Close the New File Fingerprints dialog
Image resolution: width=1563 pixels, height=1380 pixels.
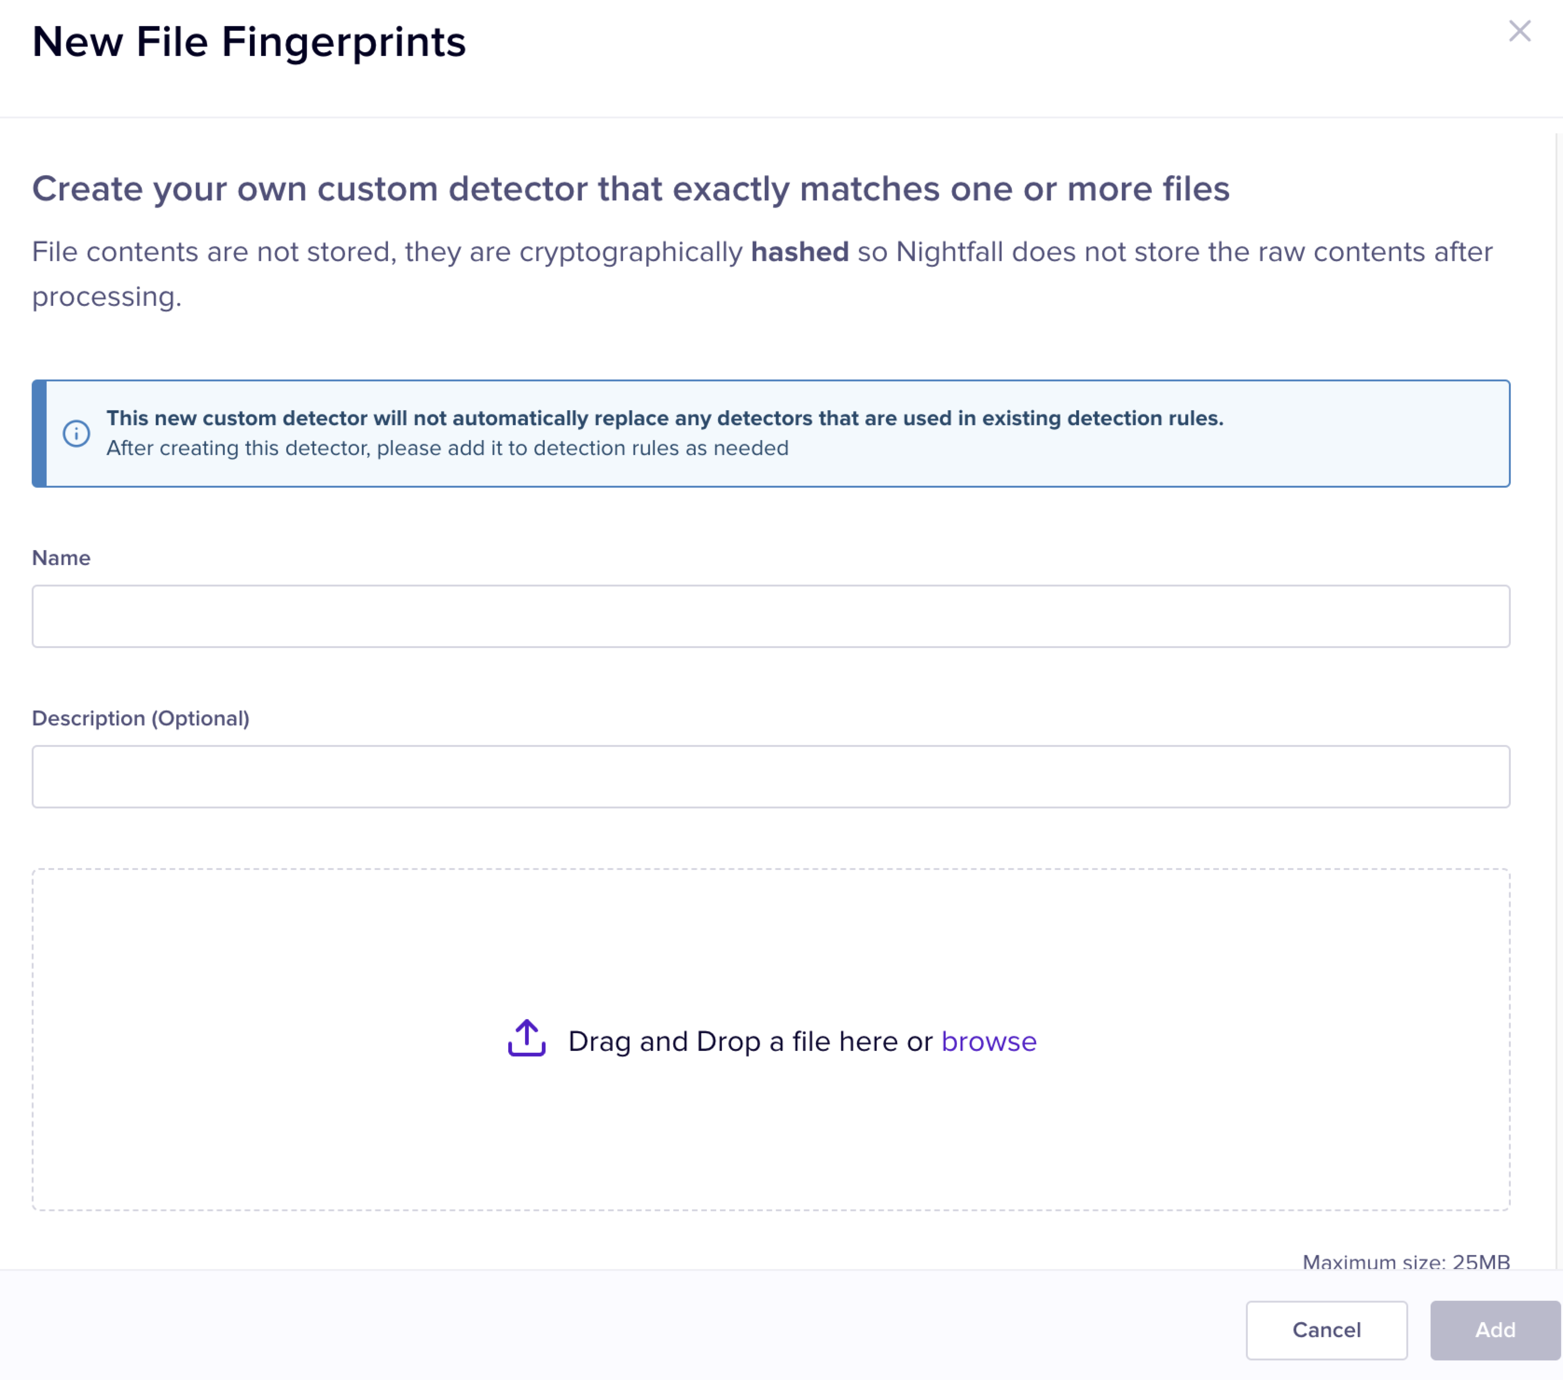tap(1519, 31)
